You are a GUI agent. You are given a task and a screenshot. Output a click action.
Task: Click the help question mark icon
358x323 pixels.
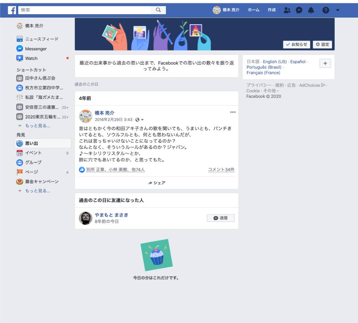click(326, 10)
